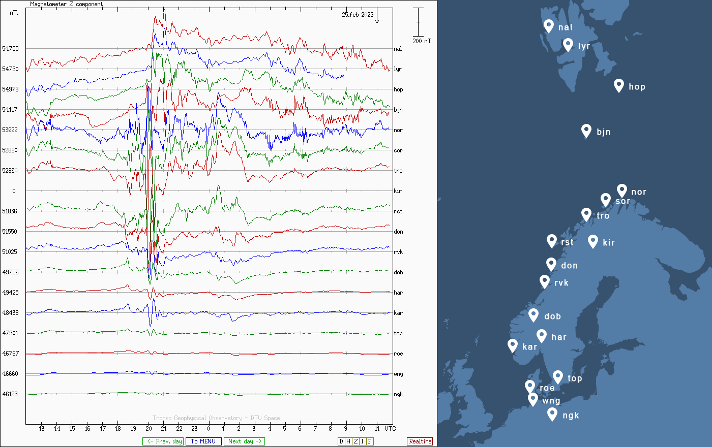
Task: Select the kir station map marker
Action: [x=592, y=241]
